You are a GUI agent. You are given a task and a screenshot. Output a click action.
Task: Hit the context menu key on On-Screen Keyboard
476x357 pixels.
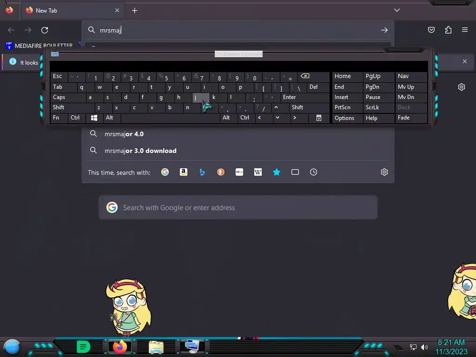[x=319, y=118]
